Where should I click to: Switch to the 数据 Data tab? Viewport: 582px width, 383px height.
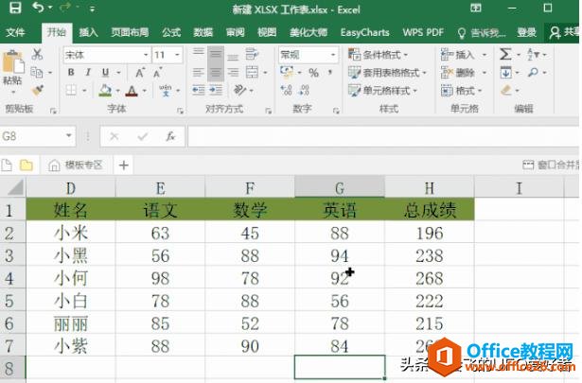coord(203,32)
